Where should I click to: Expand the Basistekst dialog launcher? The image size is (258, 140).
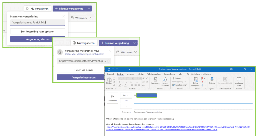149,89
